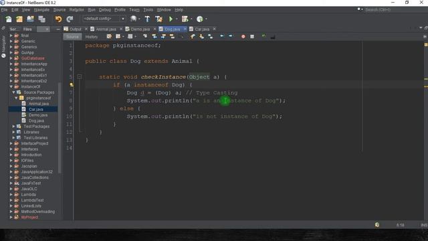The width and height of the screenshot is (428, 241).
Task: Open the Refactor menu
Action: [77, 9]
